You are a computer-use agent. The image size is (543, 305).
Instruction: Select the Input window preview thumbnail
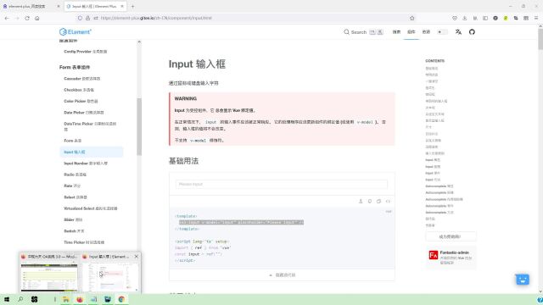111,273
